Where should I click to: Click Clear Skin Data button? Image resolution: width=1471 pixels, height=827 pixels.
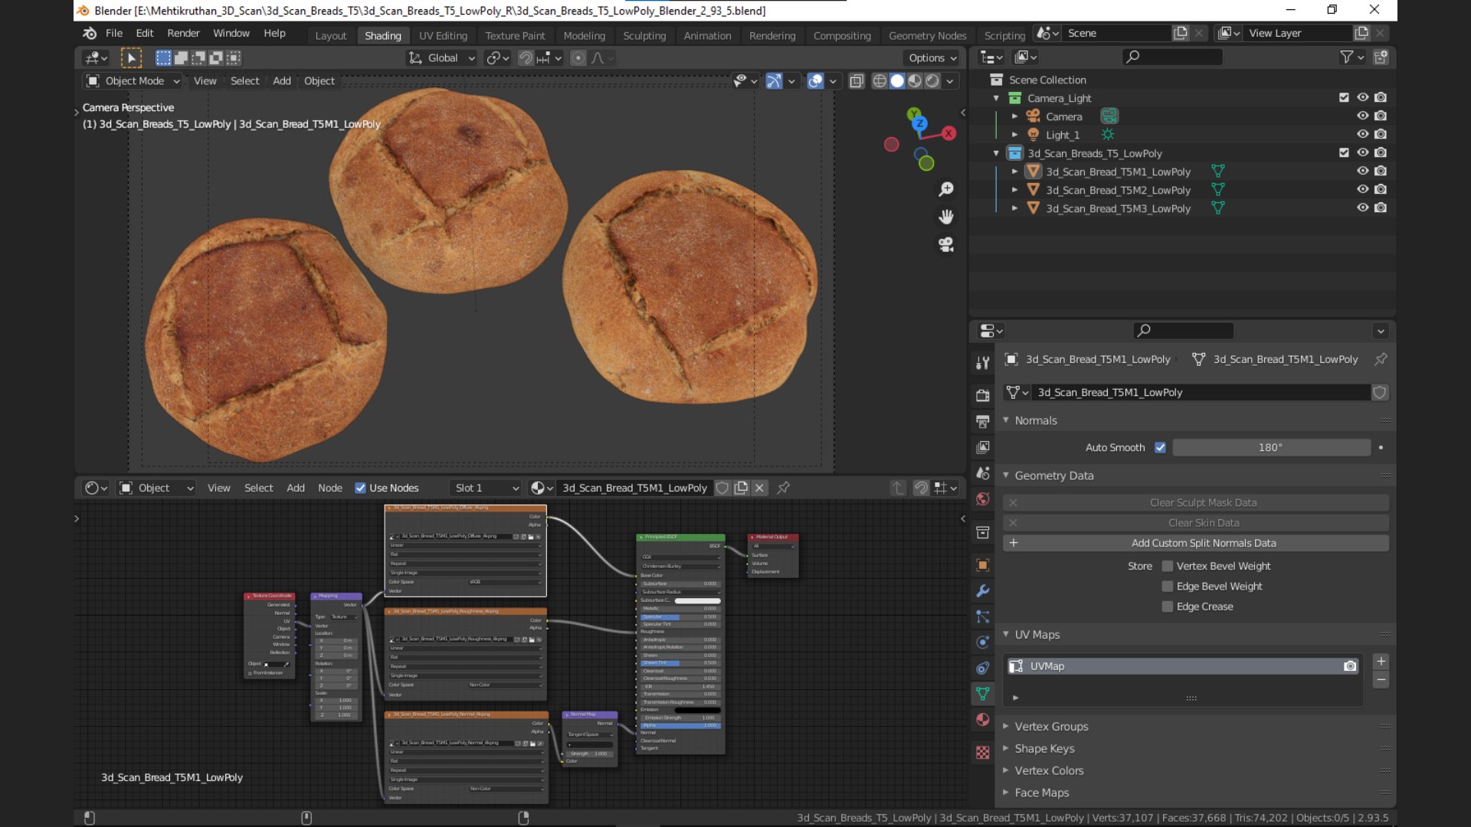point(1196,522)
